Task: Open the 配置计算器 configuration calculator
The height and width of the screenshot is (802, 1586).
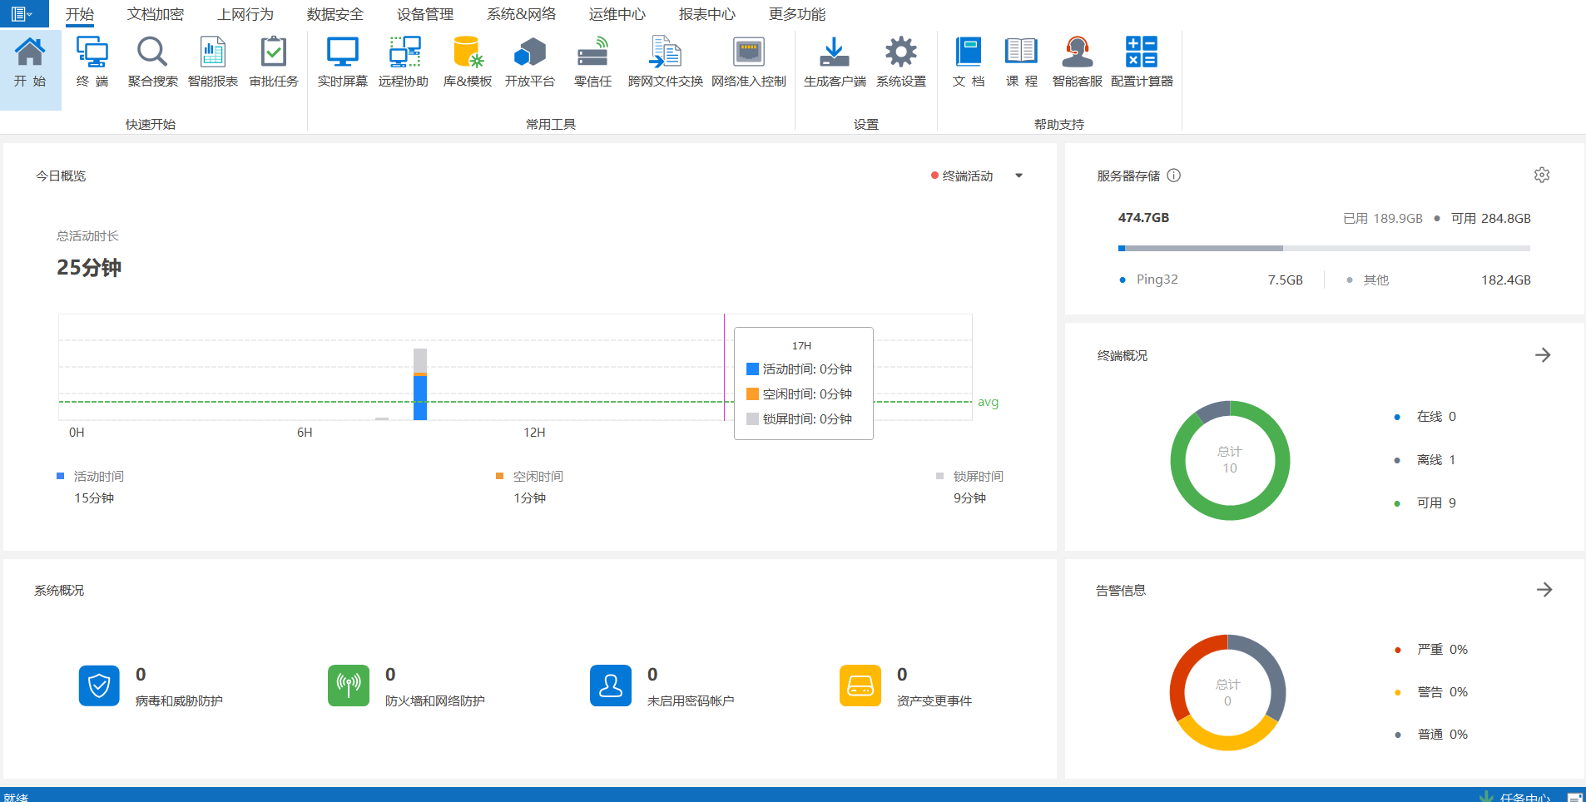Action: click(1141, 62)
